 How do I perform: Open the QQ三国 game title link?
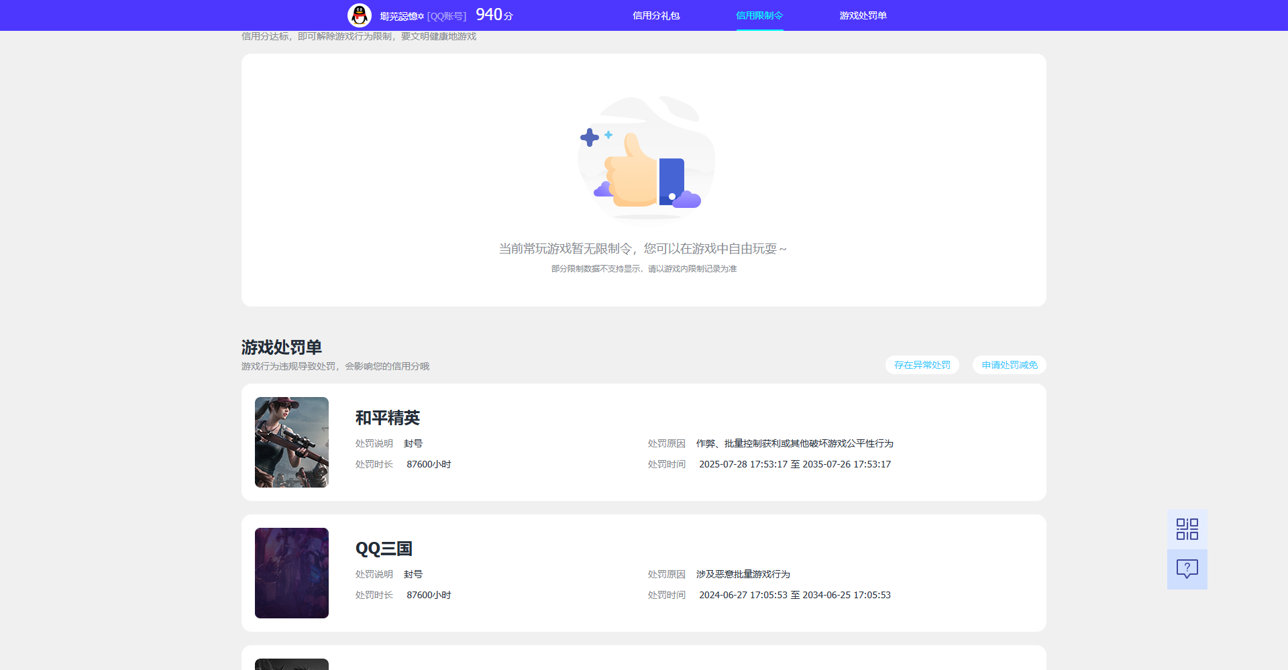384,549
